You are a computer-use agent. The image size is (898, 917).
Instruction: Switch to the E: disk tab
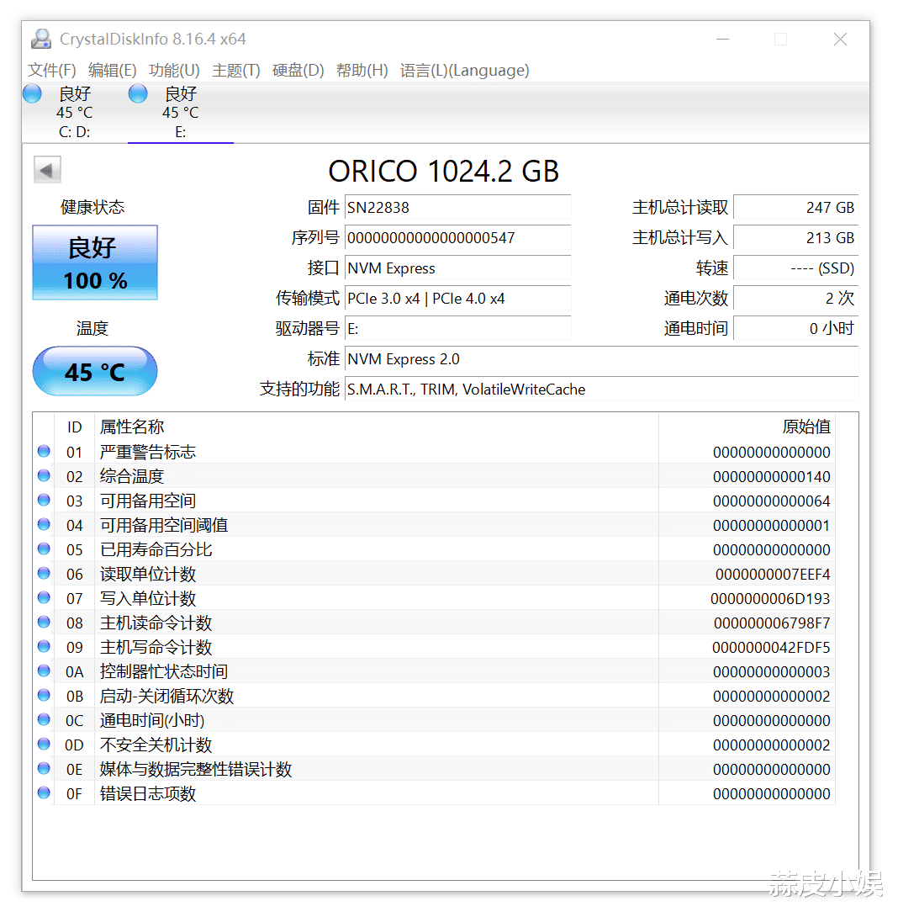(x=181, y=112)
